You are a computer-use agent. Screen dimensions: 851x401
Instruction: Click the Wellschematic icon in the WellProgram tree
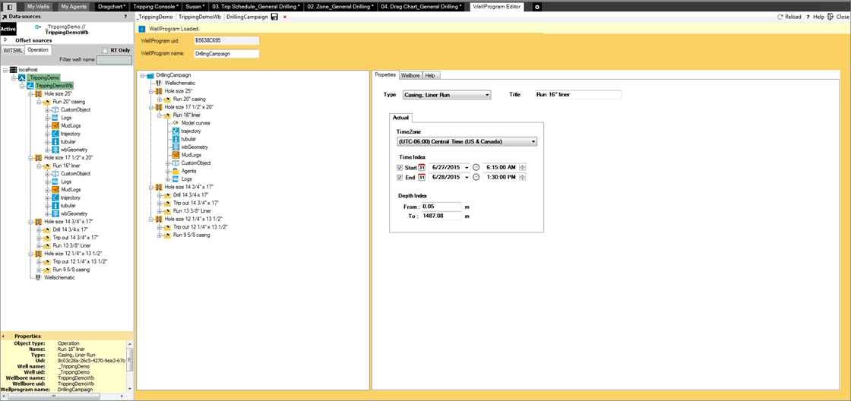tap(159, 84)
